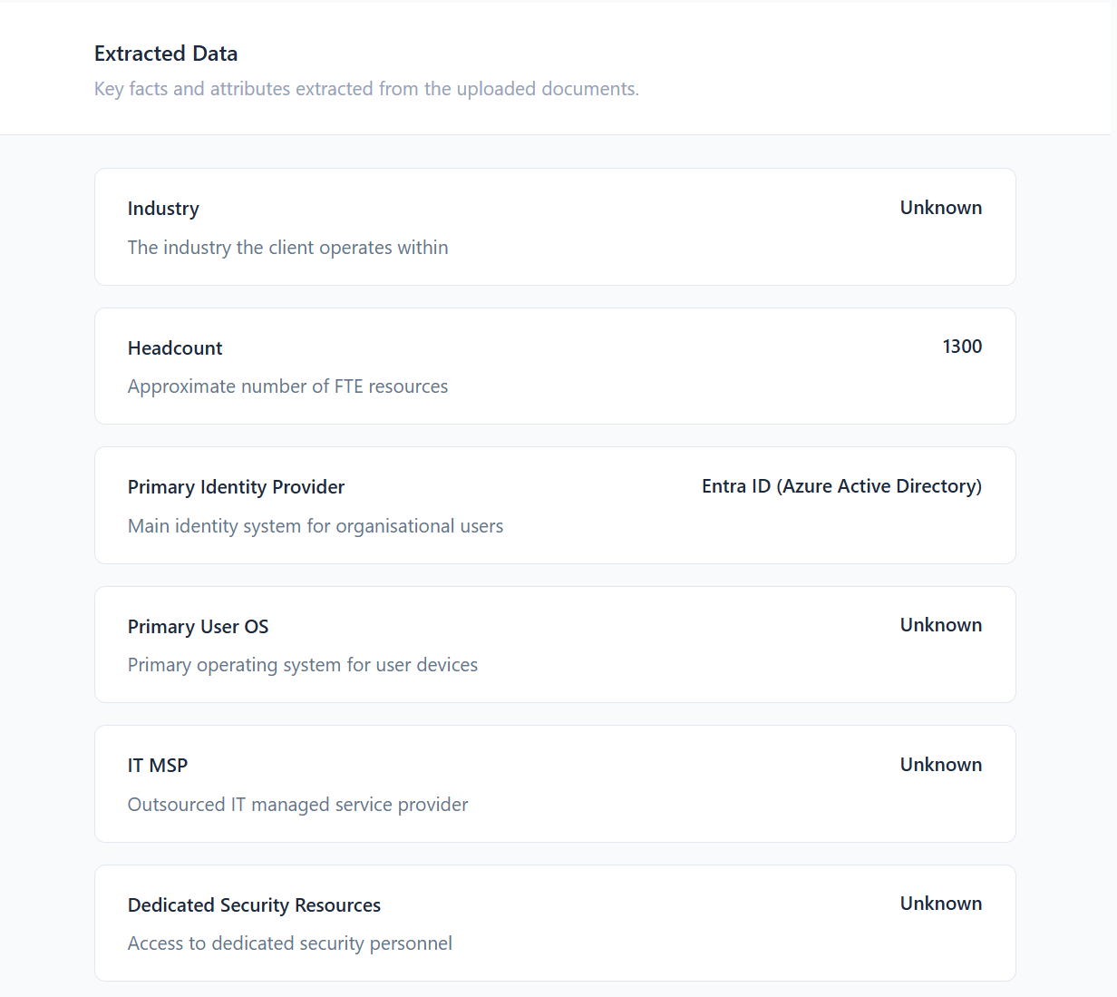Click the main identity system description
Image resolution: width=1117 pixels, height=997 pixels.
pos(316,525)
